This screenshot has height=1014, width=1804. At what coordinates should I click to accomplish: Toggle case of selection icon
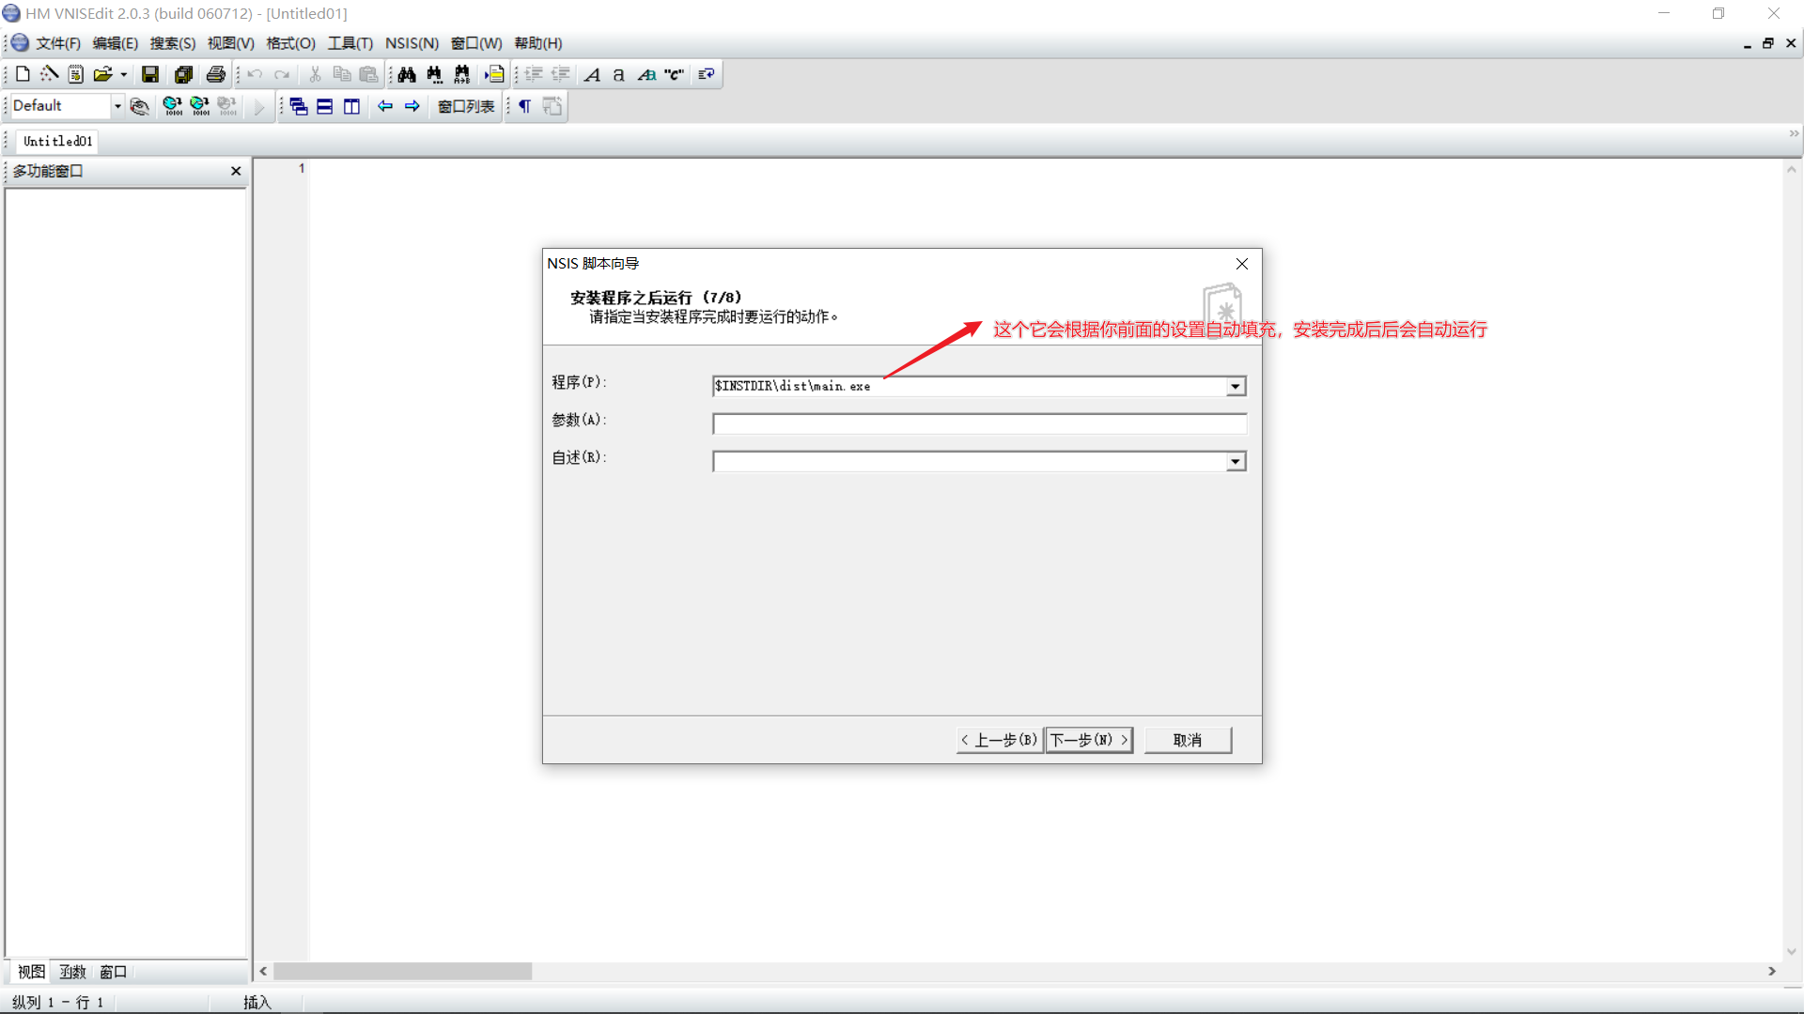pos(646,74)
